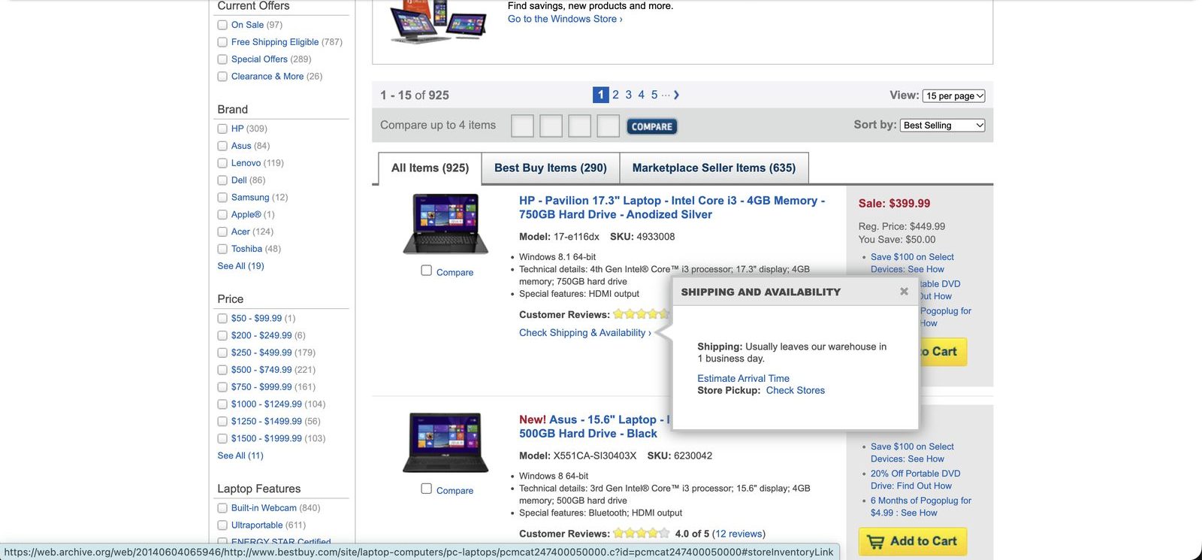Close the Shipping and Availability popup
This screenshot has height=560, width=1202.
(904, 292)
